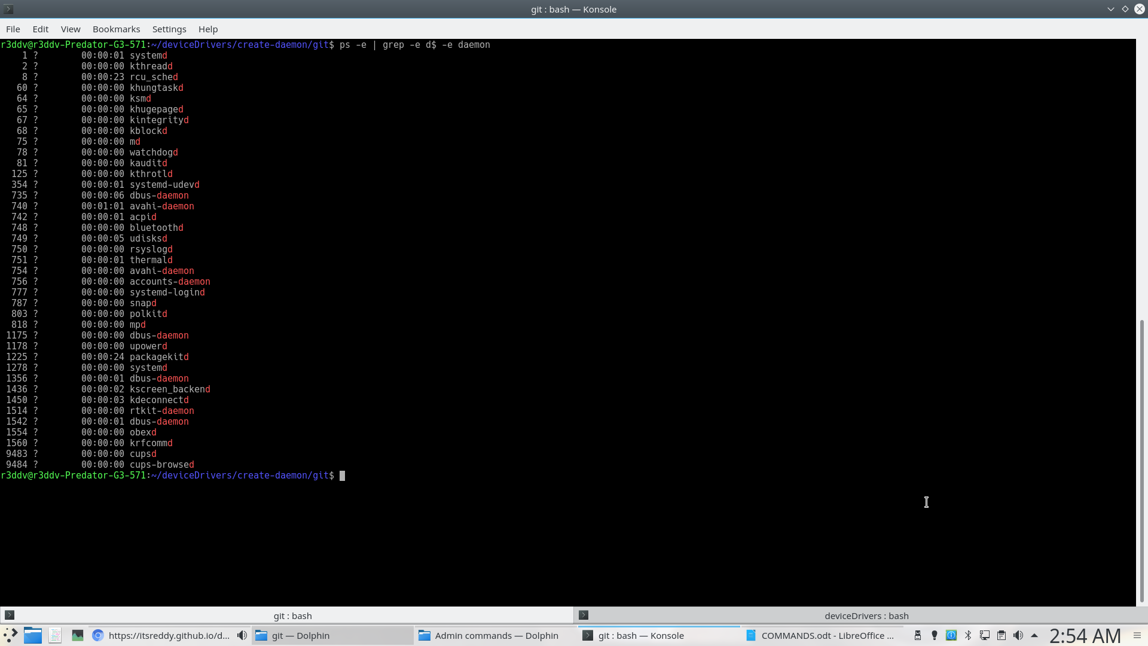Open the Klipper clipboard manager in the tray
Screen dimensions: 1148x646
(x=1002, y=636)
